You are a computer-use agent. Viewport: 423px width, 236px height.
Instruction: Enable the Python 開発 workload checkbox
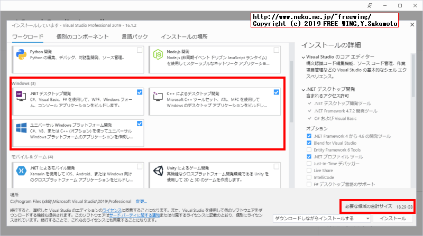[x=140, y=50]
